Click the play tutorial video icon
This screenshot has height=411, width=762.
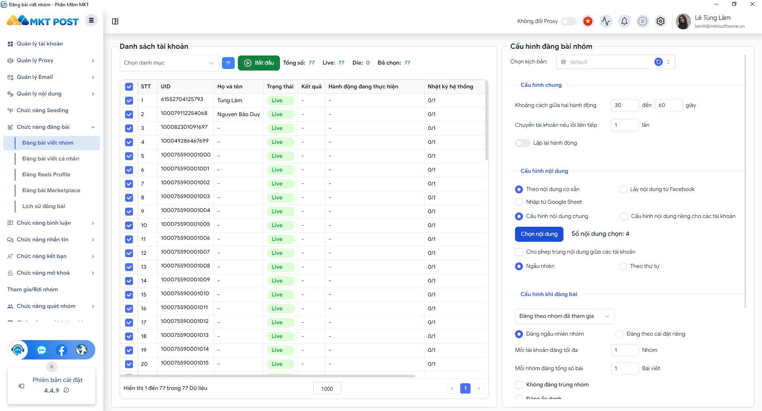click(x=642, y=21)
